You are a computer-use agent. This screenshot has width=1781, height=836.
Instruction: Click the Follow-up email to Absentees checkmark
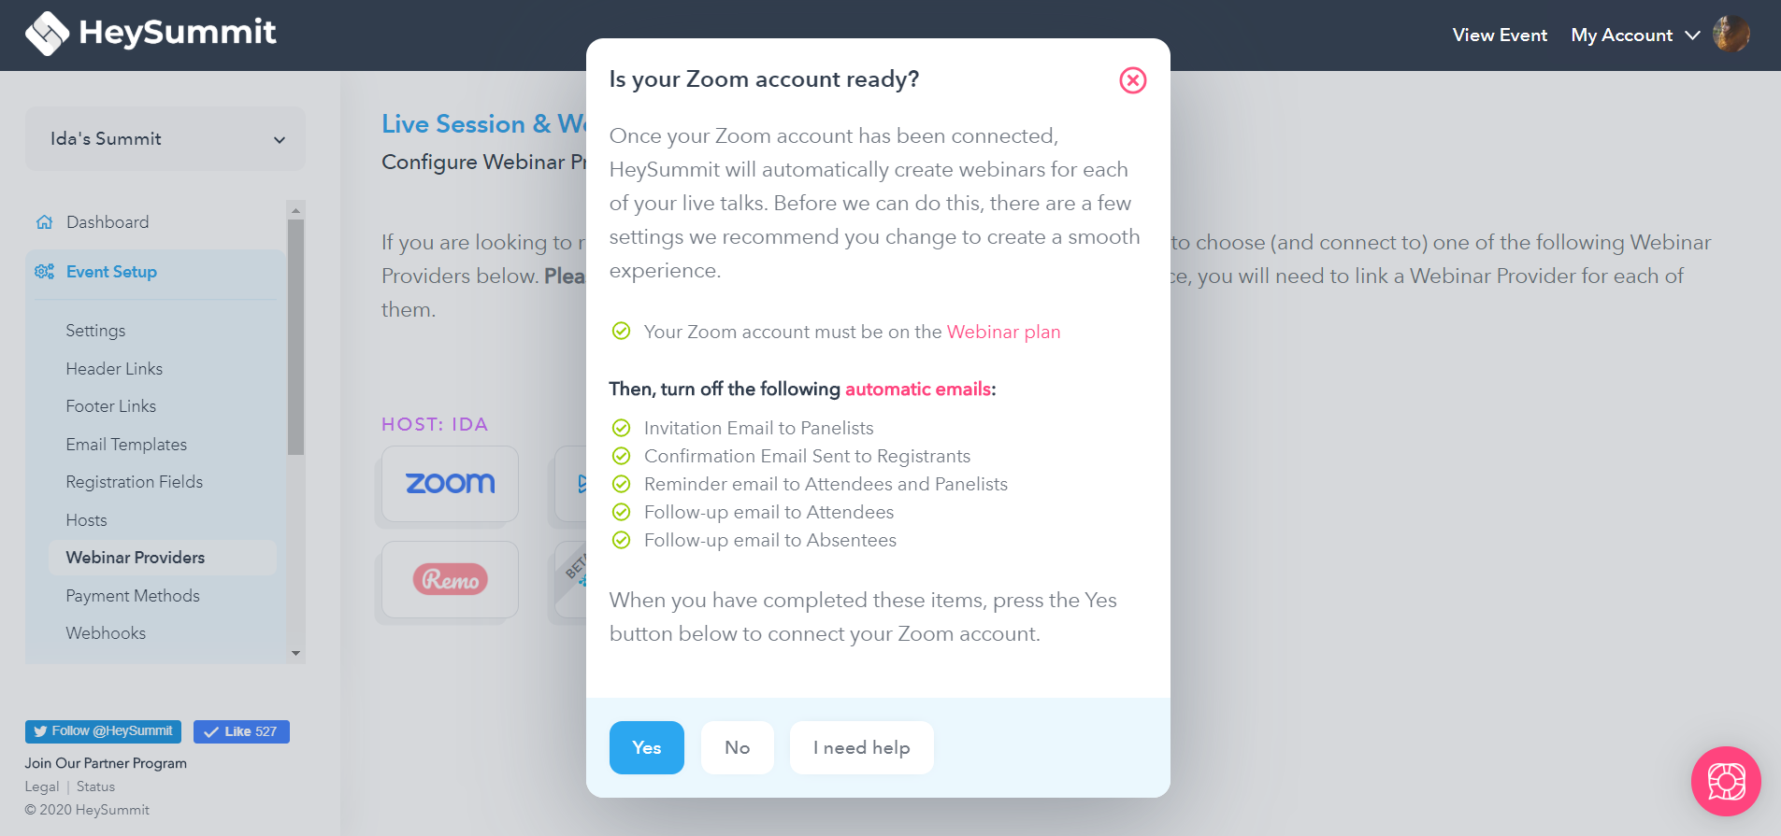[621, 540]
